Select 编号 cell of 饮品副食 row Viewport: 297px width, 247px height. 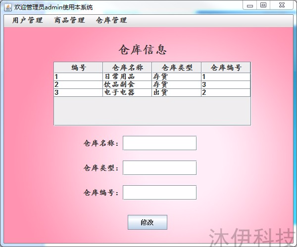pos(78,84)
